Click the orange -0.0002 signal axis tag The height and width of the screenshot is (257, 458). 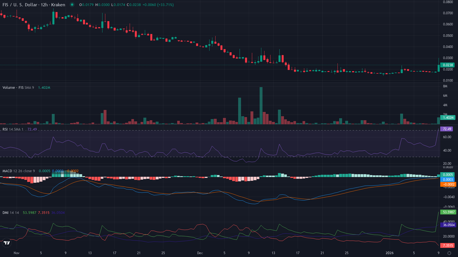tap(448, 184)
